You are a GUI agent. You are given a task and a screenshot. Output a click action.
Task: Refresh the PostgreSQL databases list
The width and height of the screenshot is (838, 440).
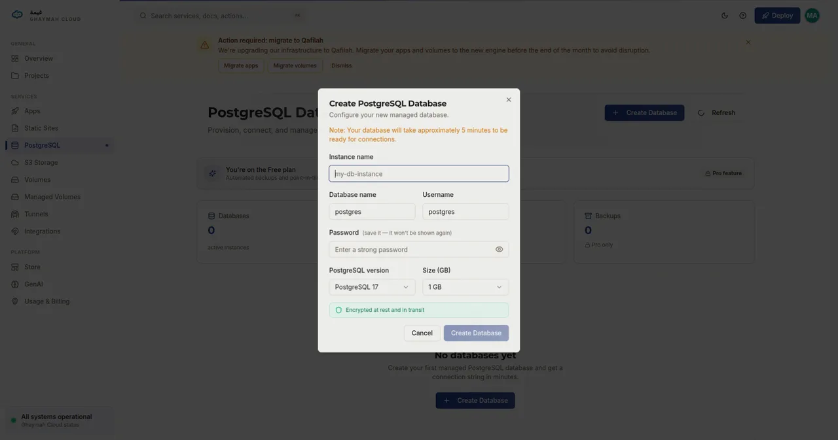[717, 113]
